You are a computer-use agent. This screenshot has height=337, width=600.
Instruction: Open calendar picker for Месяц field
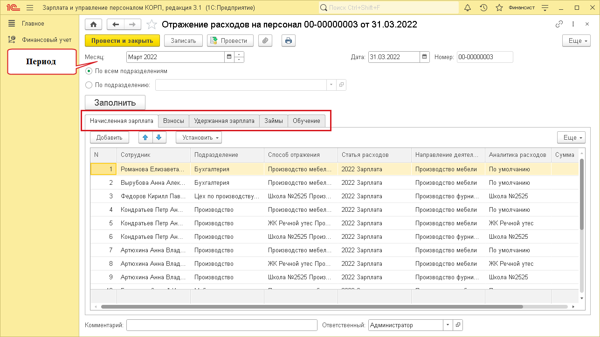(x=229, y=57)
